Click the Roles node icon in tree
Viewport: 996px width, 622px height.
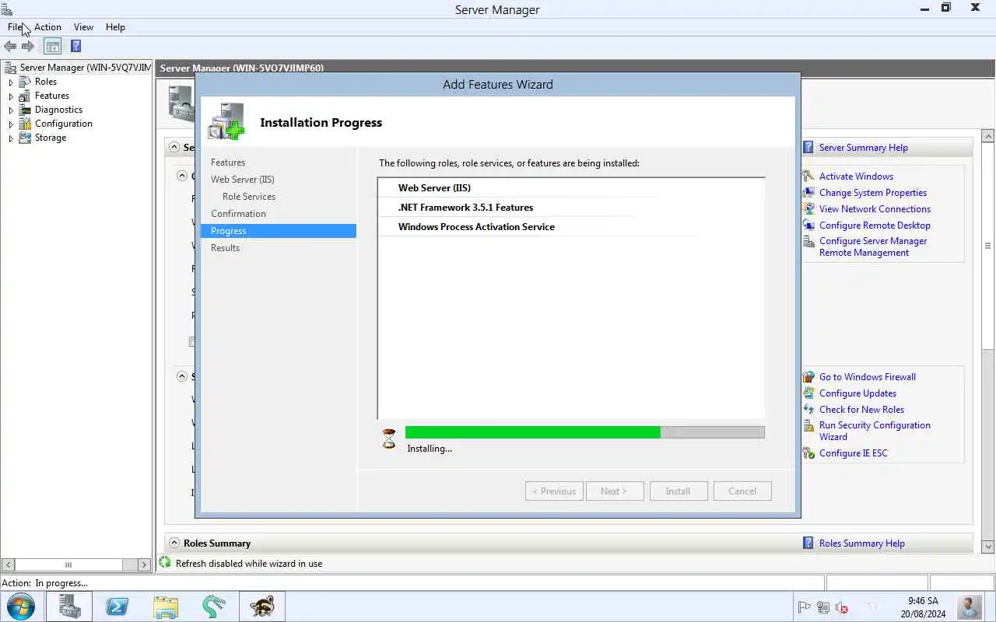(x=25, y=82)
